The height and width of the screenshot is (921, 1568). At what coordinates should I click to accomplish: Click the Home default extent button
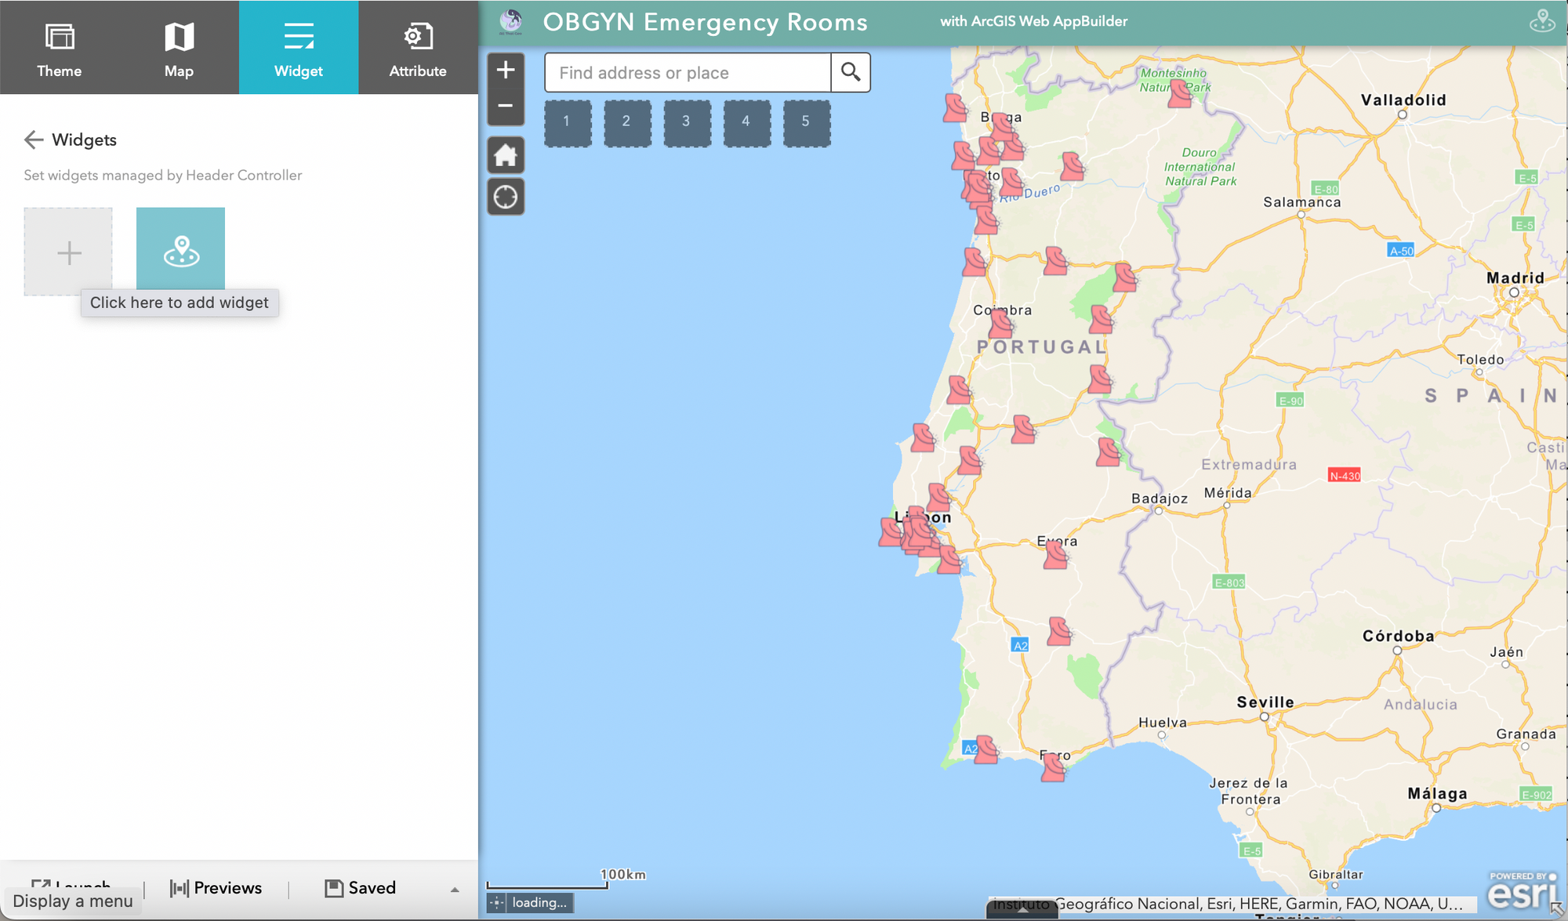tap(506, 155)
